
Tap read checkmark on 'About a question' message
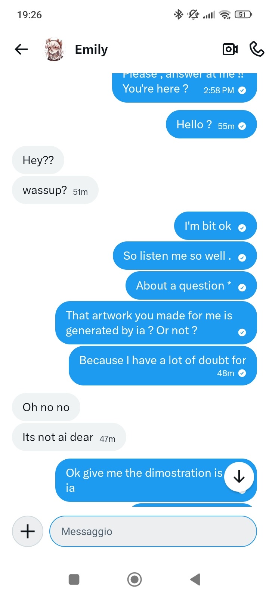tap(242, 287)
